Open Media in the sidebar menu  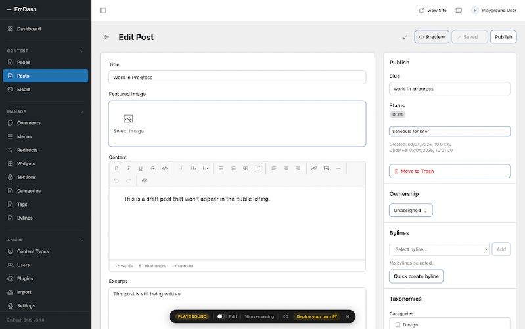pos(24,89)
